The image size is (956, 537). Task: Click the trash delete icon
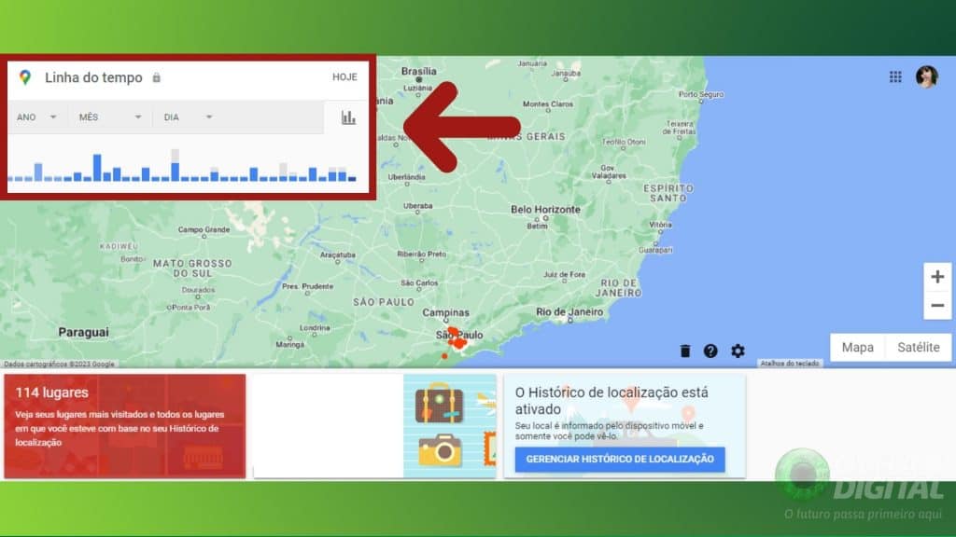coord(685,351)
